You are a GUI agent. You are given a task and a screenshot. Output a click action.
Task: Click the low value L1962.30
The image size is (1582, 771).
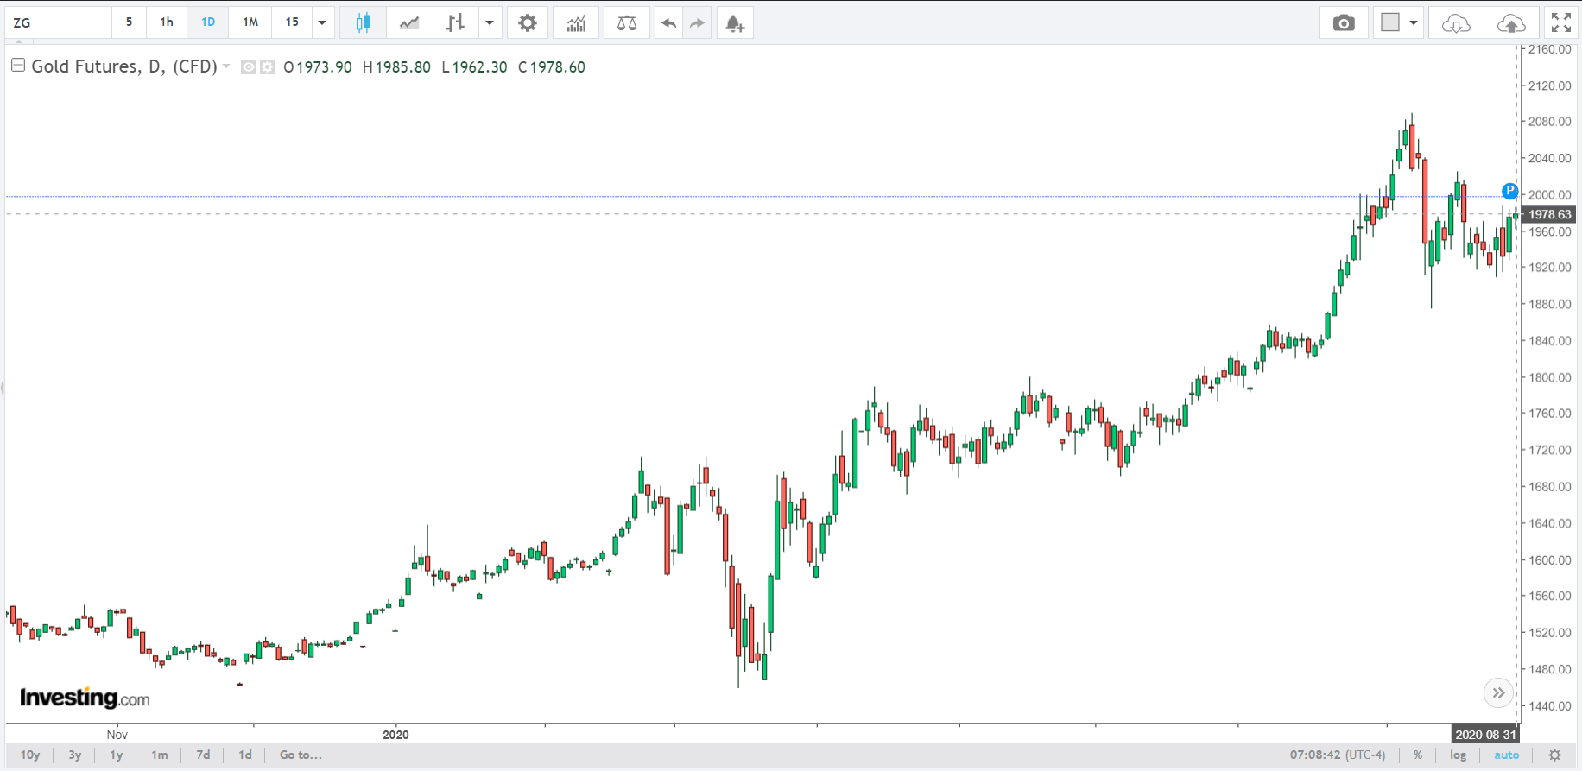tap(474, 67)
